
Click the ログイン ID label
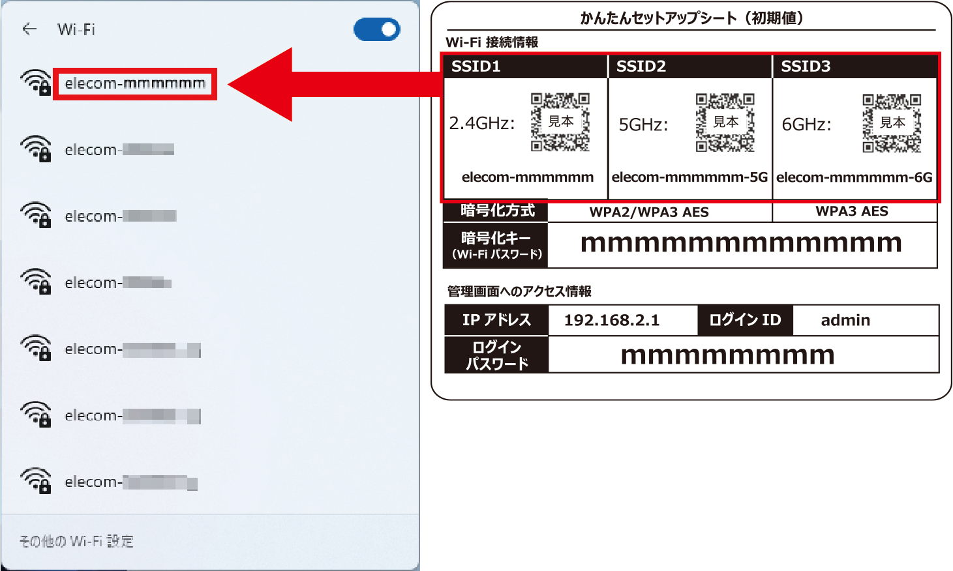745,320
